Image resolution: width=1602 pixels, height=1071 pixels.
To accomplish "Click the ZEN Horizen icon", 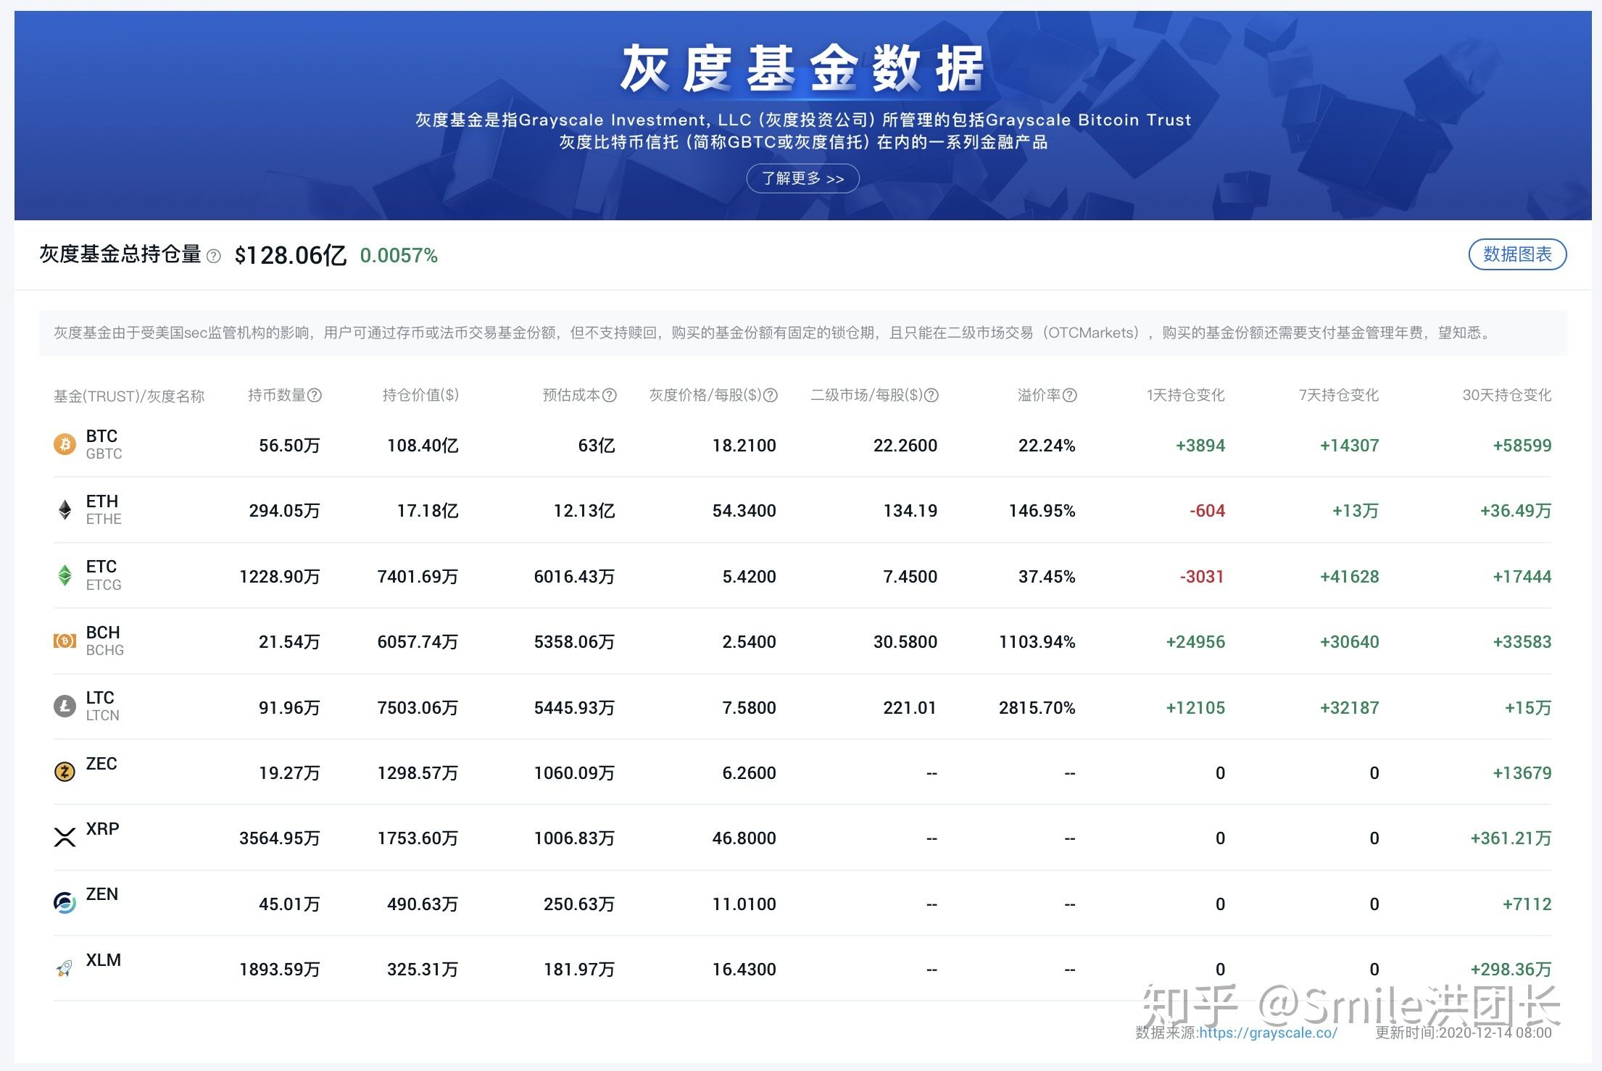I will [65, 903].
